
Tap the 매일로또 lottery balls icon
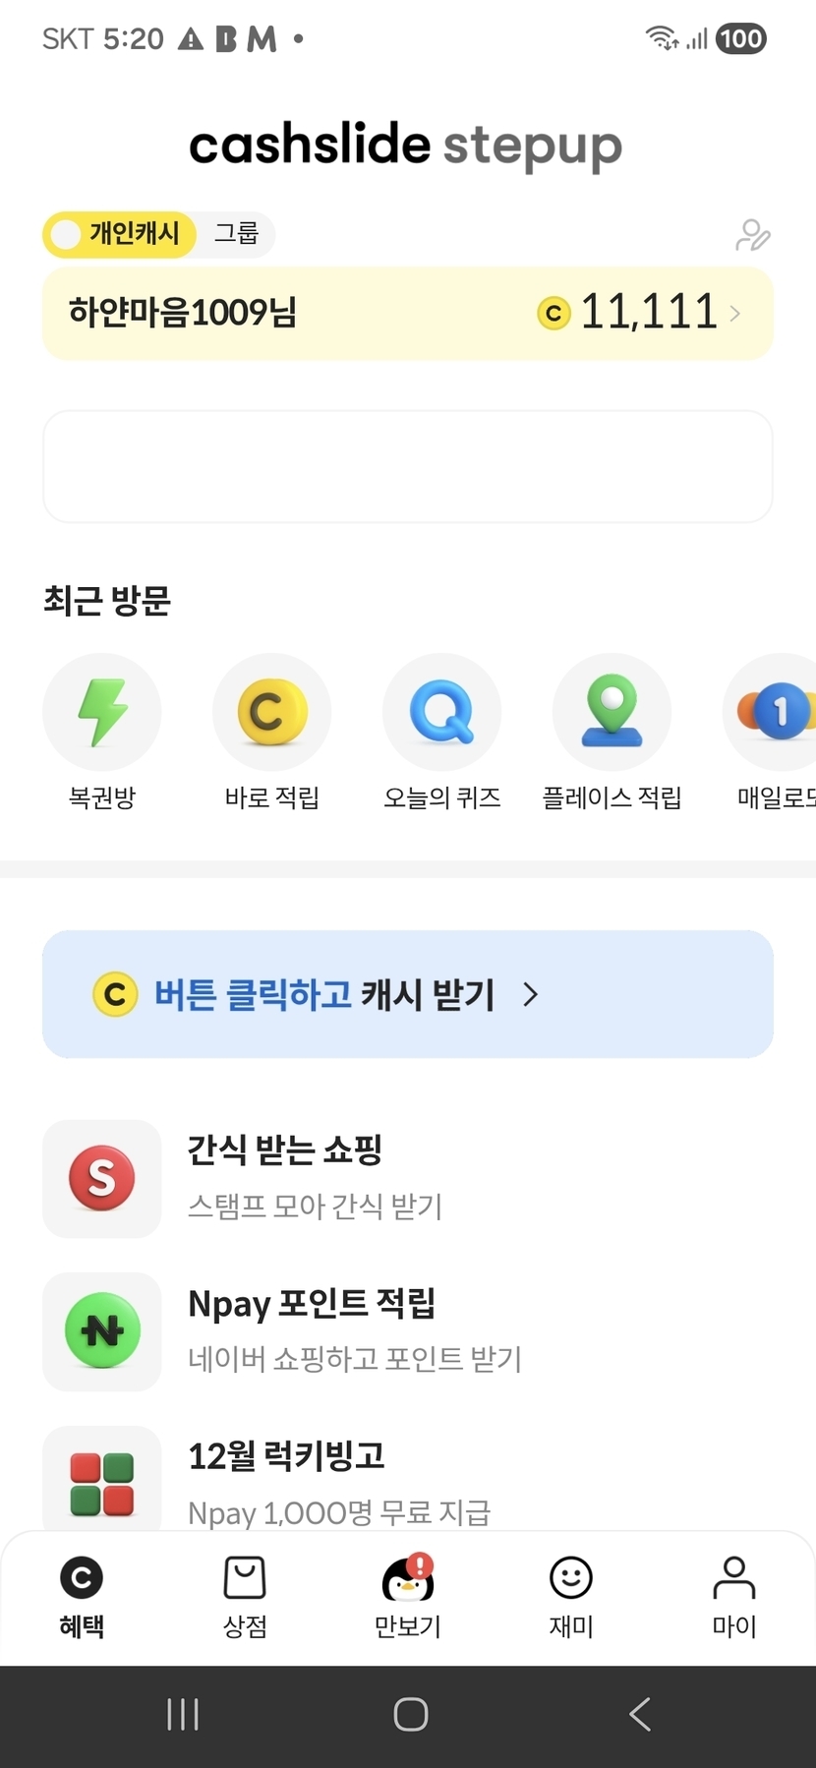pos(779,712)
